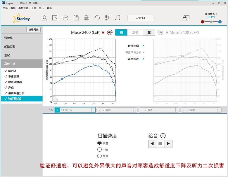This screenshot has width=228, height=177.
Task: Open memory 1 正常环境 dropdown
Action: (x=94, y=110)
